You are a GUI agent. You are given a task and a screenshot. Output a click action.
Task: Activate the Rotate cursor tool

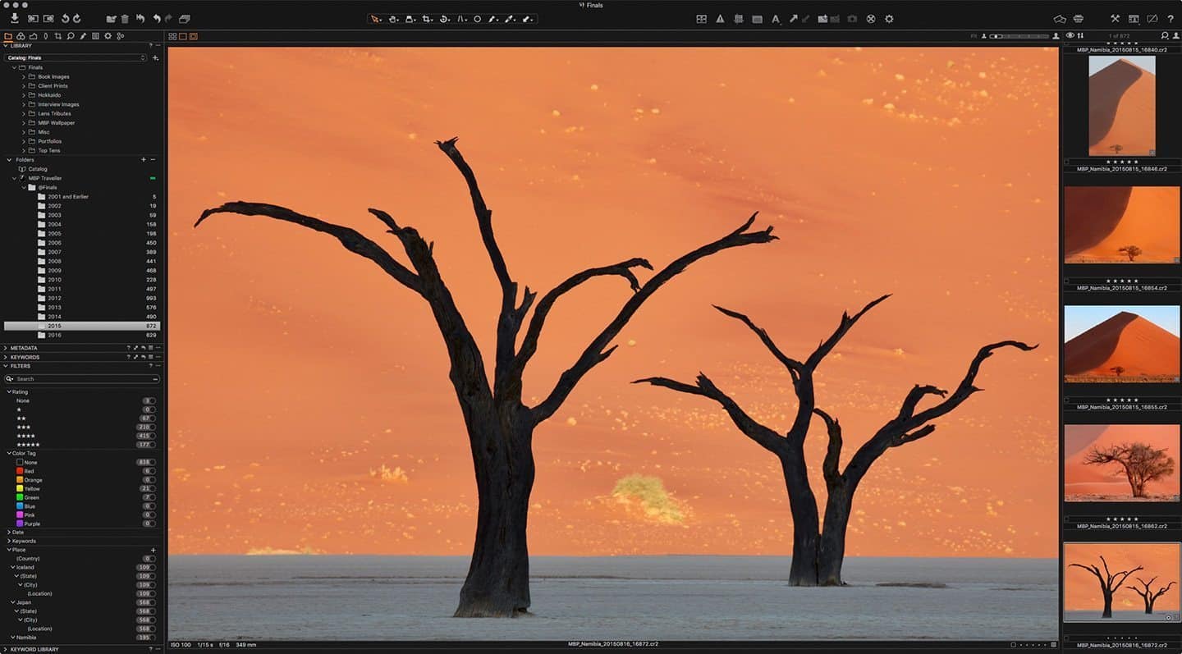(x=444, y=18)
